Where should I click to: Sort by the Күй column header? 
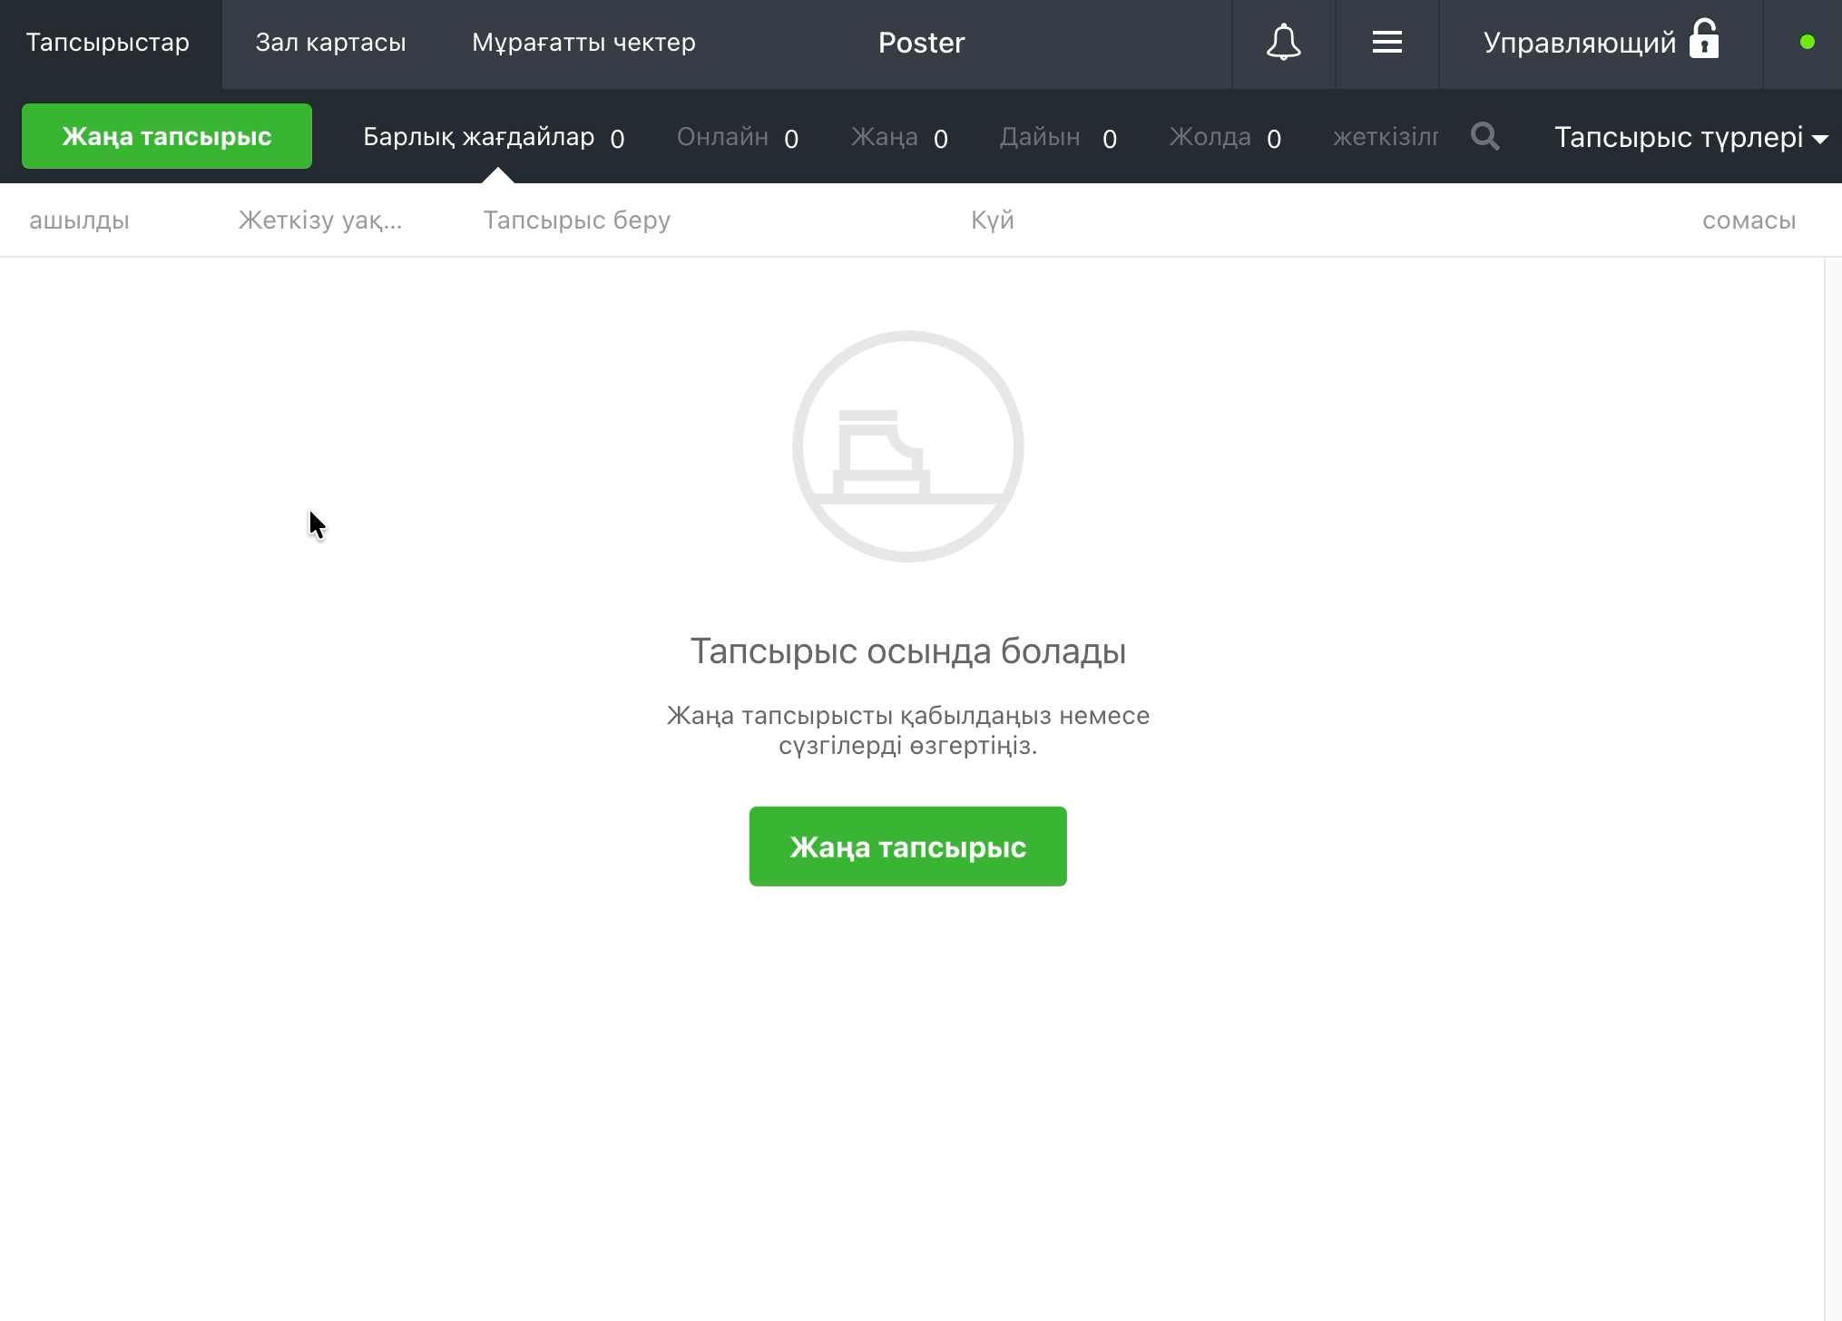992,220
